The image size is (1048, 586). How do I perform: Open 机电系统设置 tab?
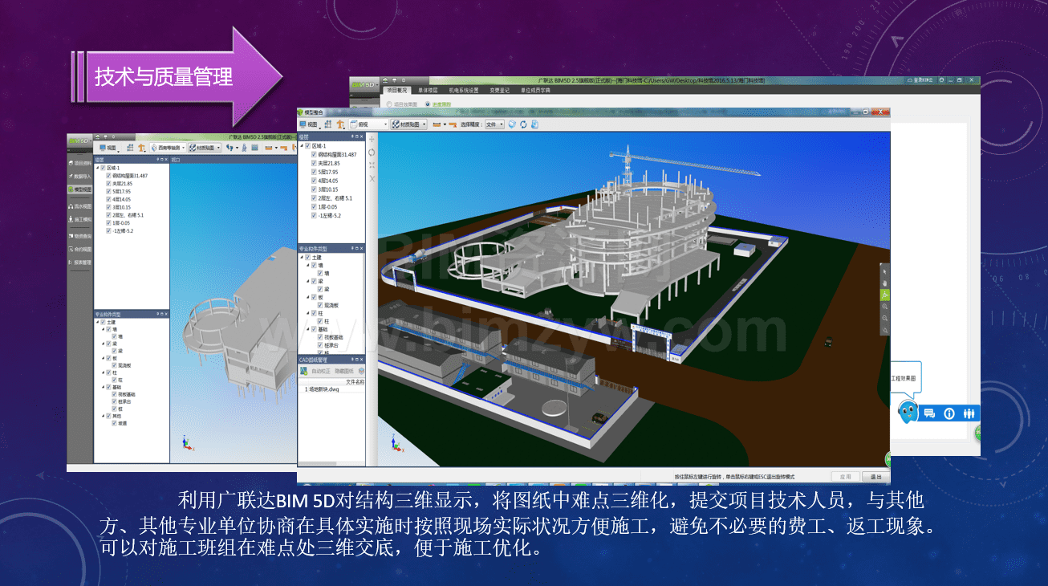[x=464, y=91]
